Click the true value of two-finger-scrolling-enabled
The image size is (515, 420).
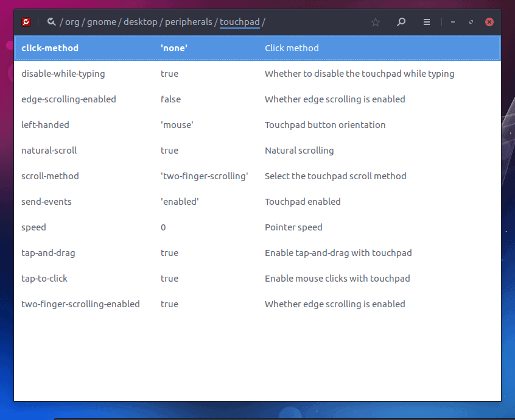pos(169,304)
